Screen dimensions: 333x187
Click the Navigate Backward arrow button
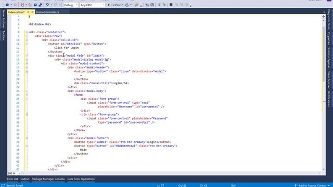coord(7,5)
